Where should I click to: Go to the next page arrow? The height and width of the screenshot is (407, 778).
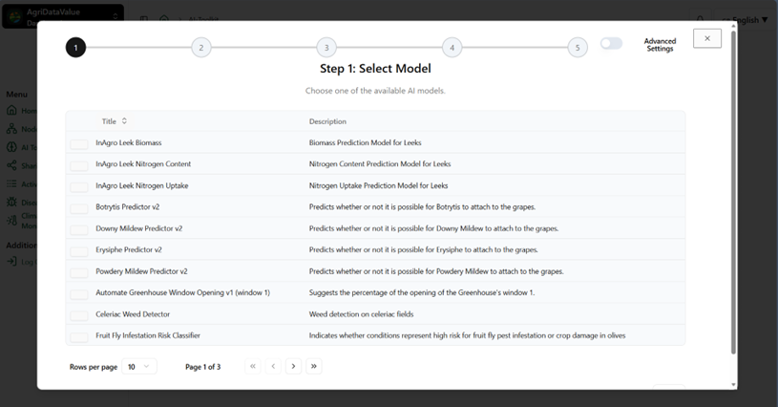(x=293, y=366)
